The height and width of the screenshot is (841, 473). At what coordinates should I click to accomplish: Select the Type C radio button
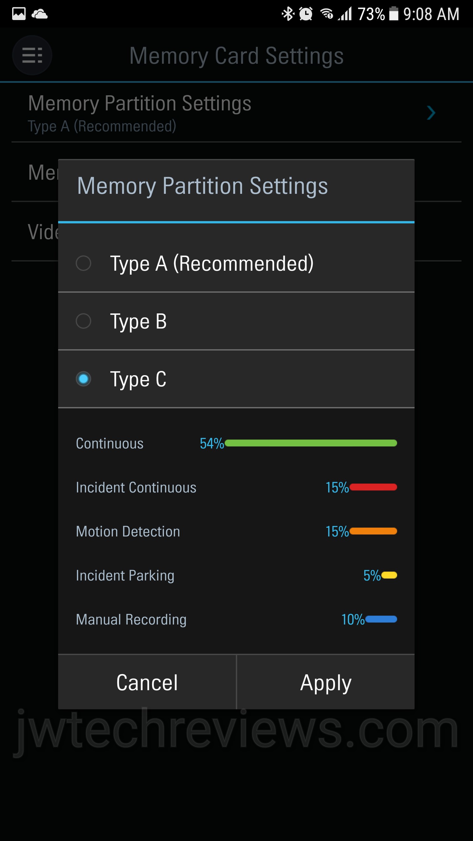click(83, 379)
